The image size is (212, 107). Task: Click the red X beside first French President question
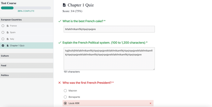[59, 83]
